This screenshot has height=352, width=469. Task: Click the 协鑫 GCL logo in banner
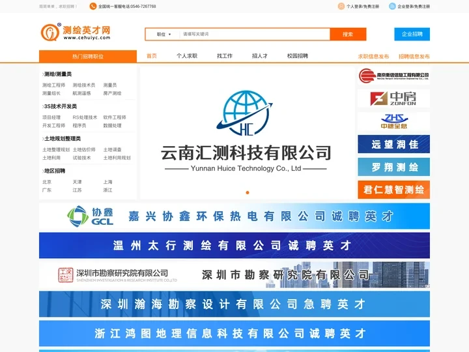(91, 216)
